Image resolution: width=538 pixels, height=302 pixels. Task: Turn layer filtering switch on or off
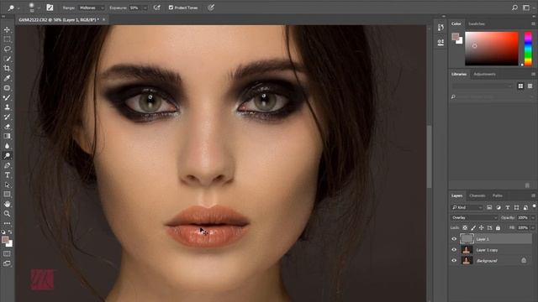[x=535, y=206]
